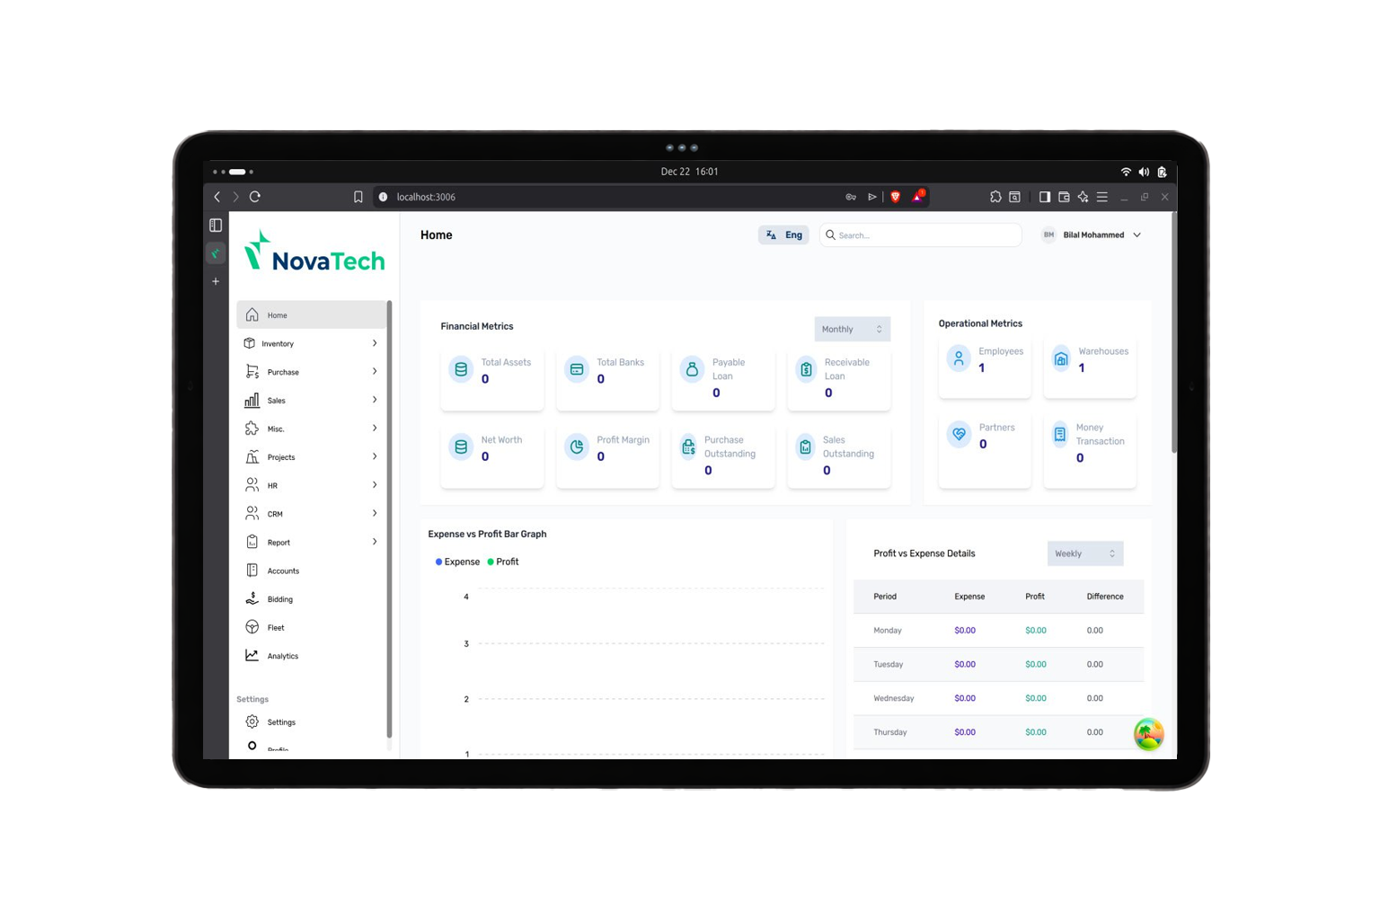1380x920 pixels.
Task: Click the Profit Margin pie icon
Action: click(x=577, y=447)
